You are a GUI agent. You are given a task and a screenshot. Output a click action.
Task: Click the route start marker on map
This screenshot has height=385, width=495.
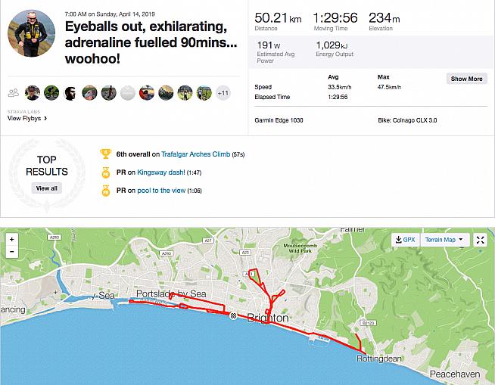(x=234, y=316)
